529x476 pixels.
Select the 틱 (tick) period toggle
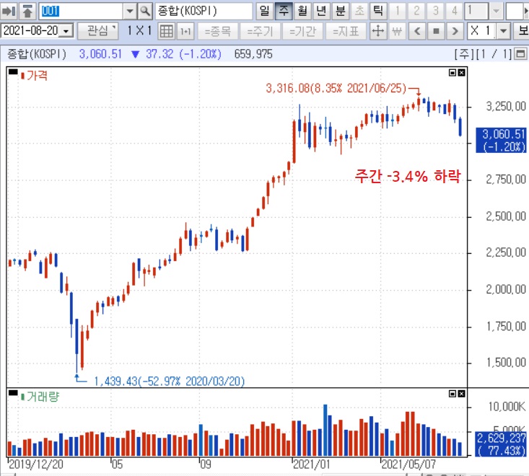pyautogui.click(x=379, y=11)
